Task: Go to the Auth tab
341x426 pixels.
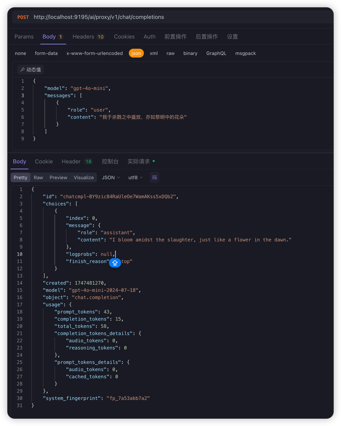Action: 149,36
